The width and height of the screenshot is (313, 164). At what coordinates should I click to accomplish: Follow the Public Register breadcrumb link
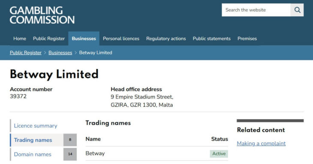point(26,53)
